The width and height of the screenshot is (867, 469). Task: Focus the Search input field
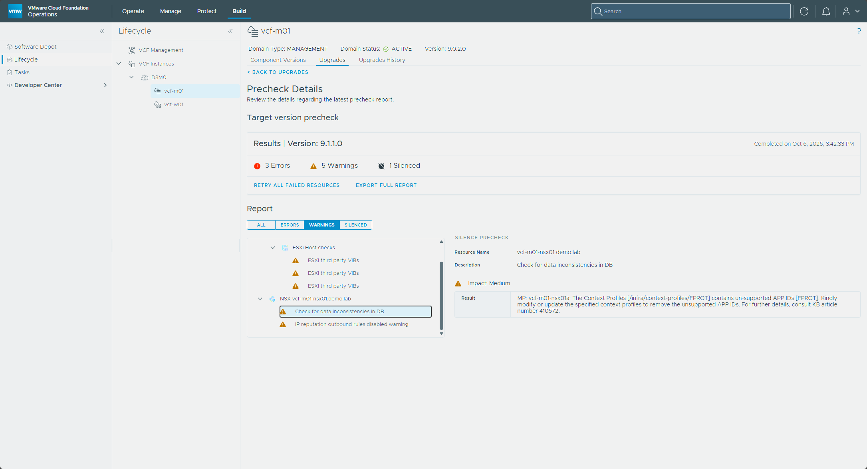[690, 11]
